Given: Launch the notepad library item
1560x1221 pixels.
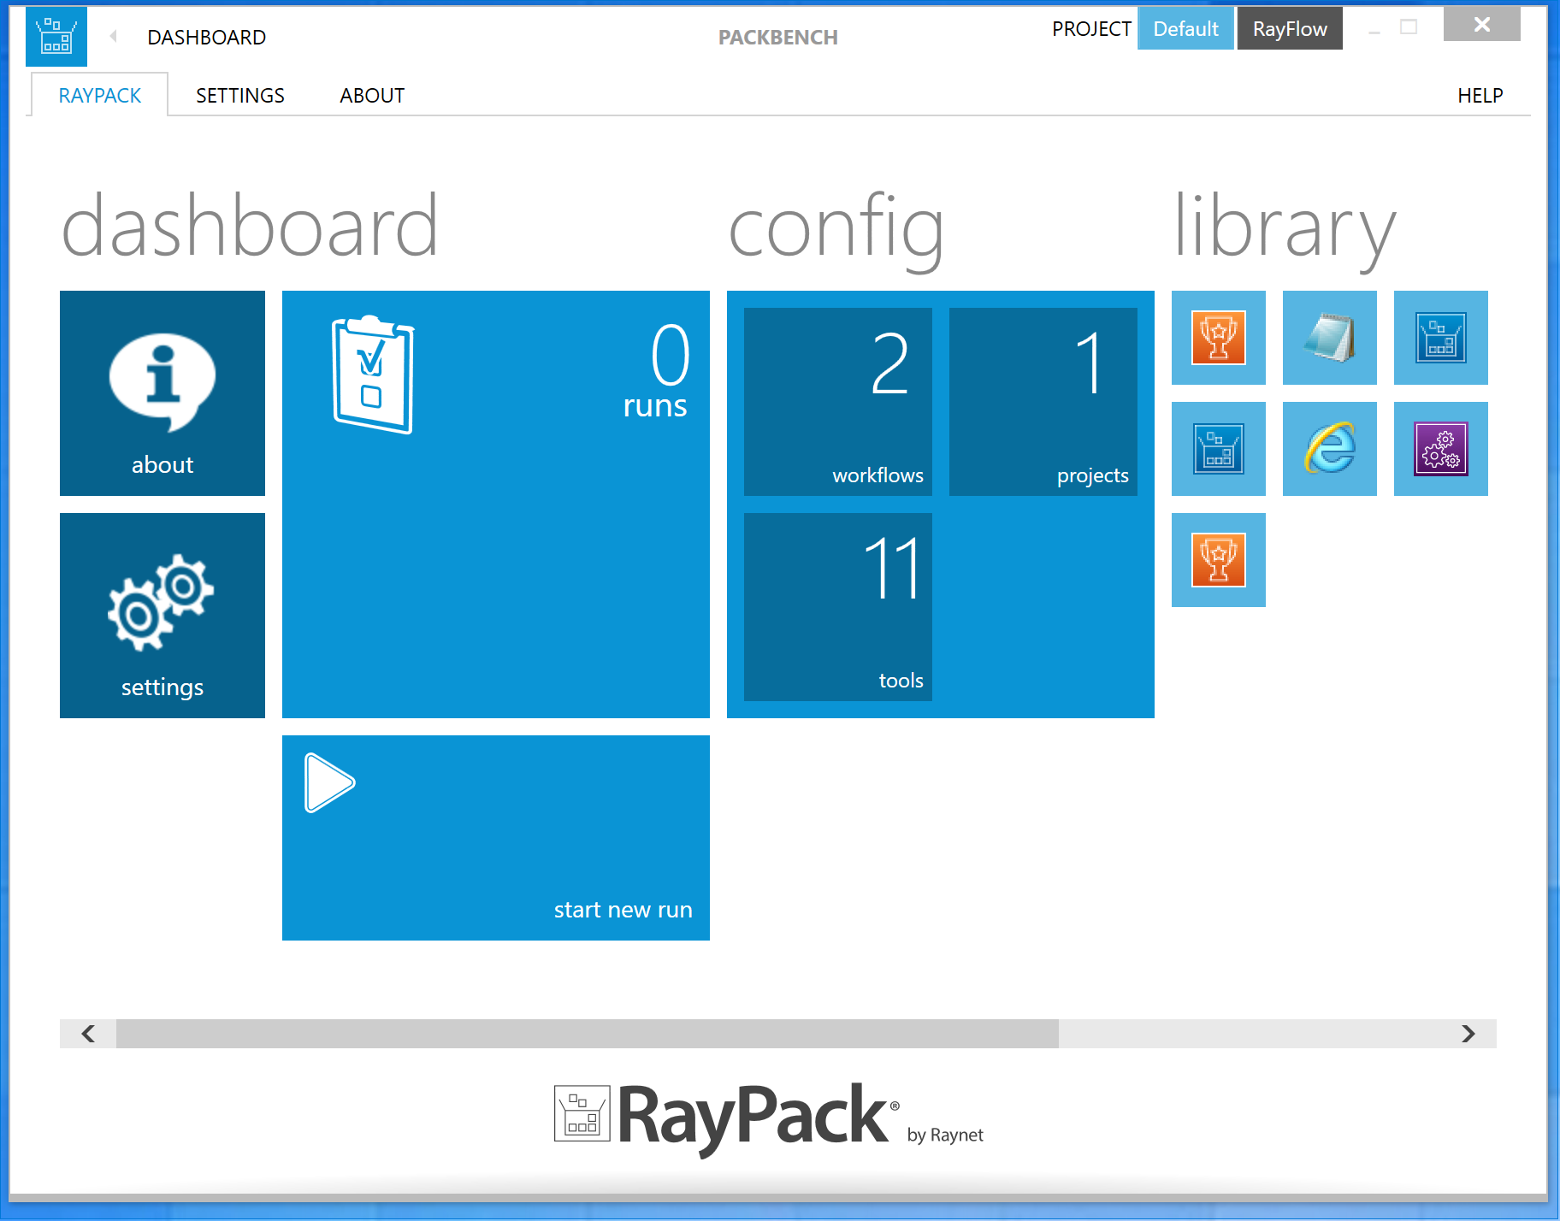Looking at the screenshot, I should (1330, 338).
